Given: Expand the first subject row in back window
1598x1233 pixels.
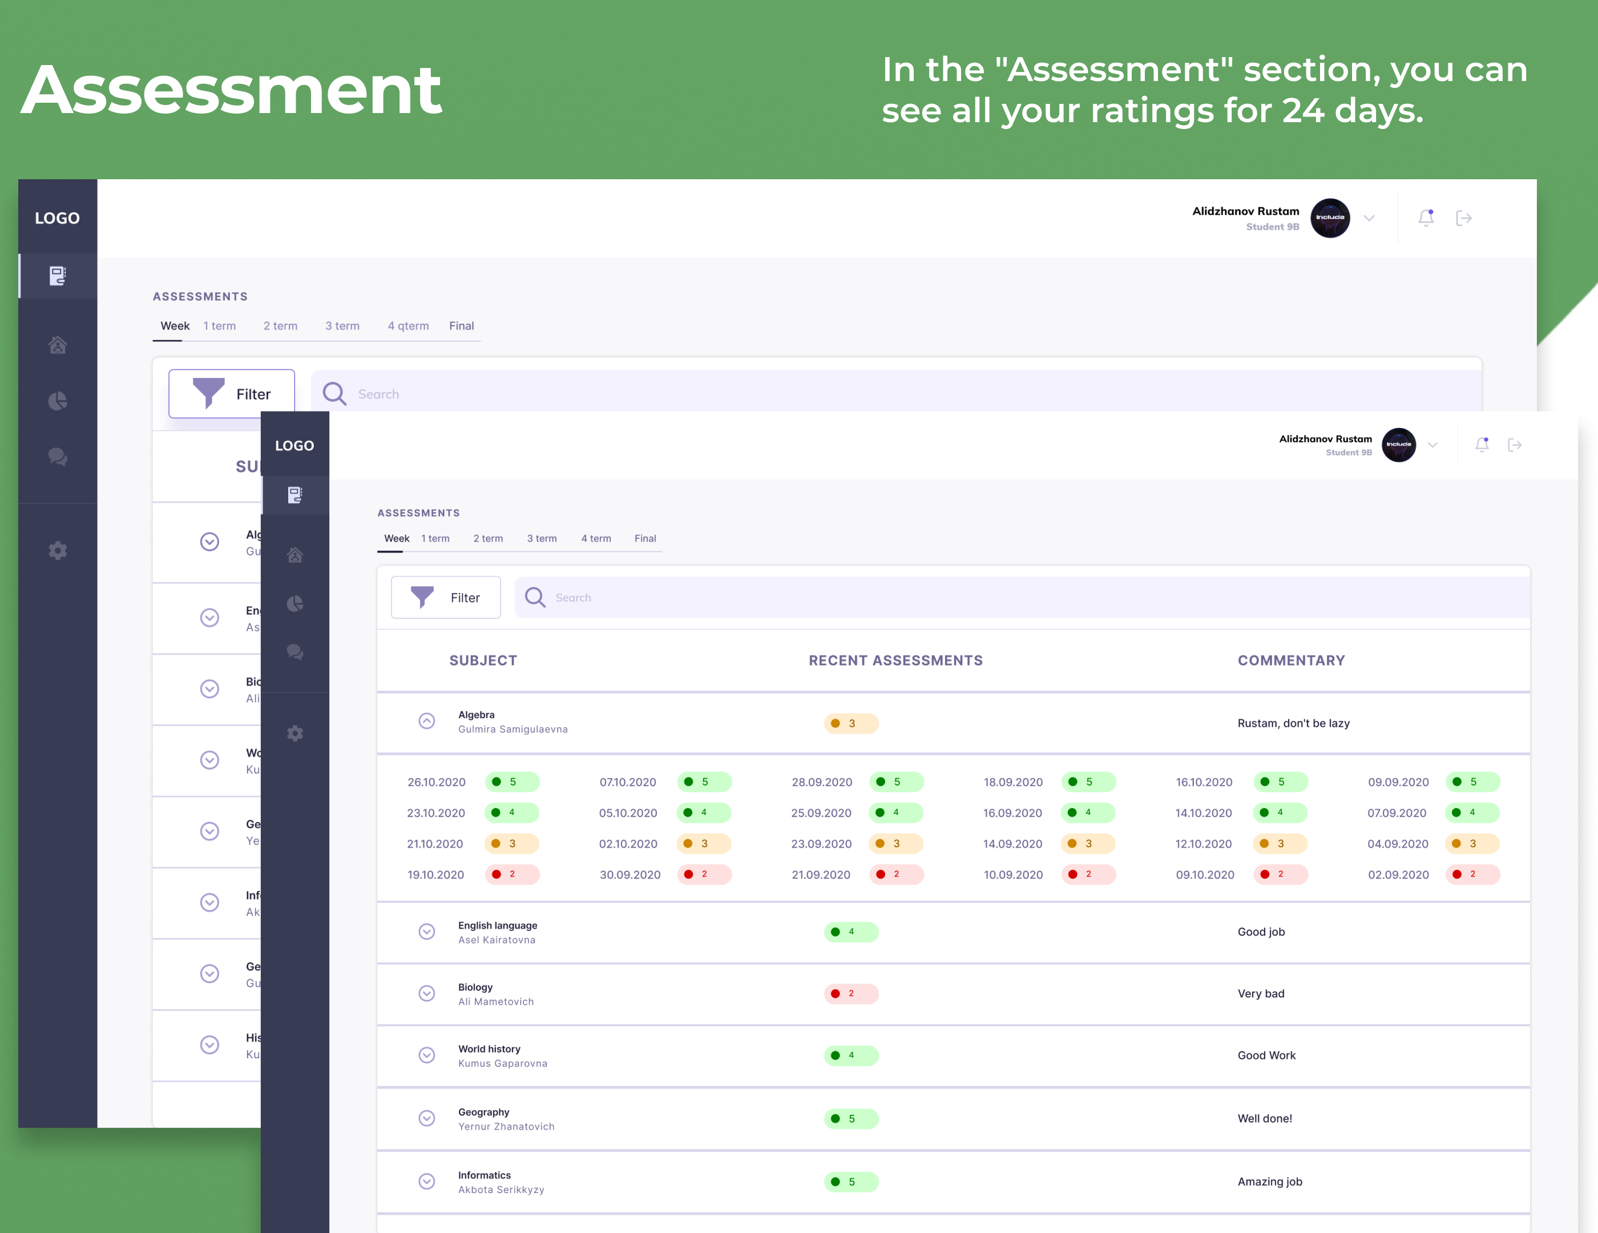Looking at the screenshot, I should (210, 541).
